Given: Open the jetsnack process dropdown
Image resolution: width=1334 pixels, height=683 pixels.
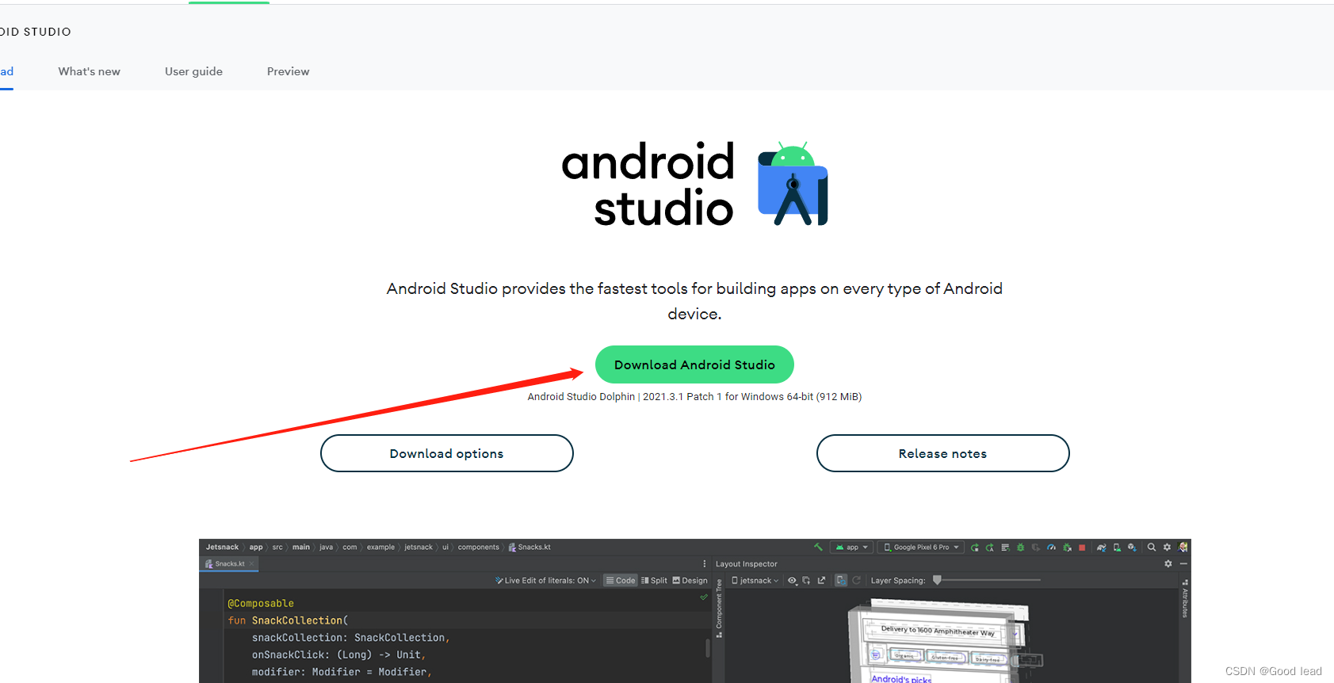Looking at the screenshot, I should [x=755, y=581].
